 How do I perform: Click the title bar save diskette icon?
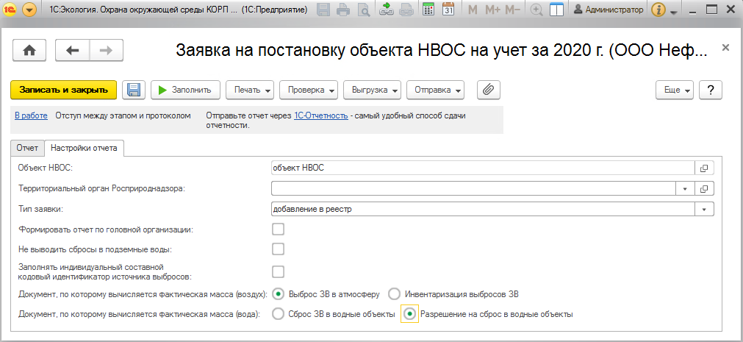323,9
